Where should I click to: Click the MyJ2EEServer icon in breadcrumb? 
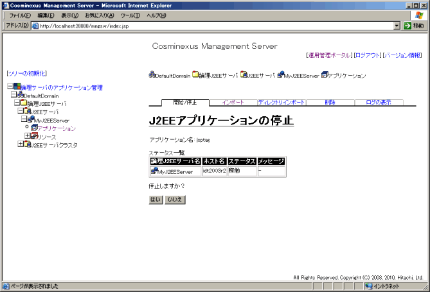280,74
